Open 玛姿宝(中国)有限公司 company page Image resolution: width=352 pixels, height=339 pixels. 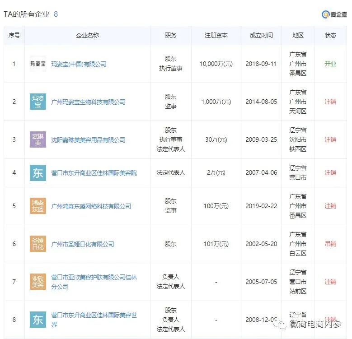(x=79, y=64)
